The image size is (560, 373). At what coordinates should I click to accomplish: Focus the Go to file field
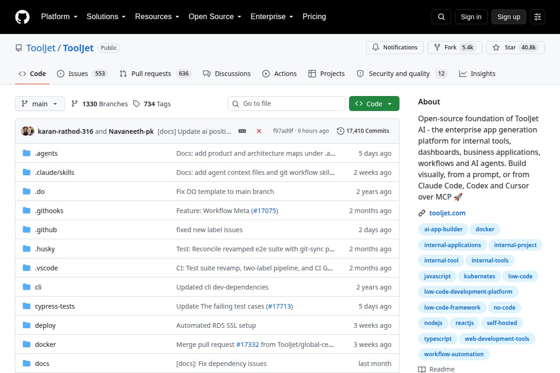click(x=287, y=104)
